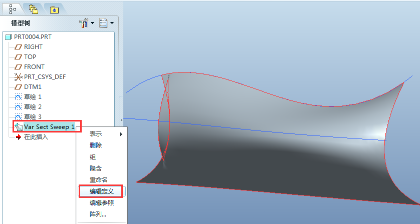Image resolution: width=420 pixels, height=224 pixels.
Task: Click the Var Sect Sweep 1 feature icon
Action: [19, 127]
